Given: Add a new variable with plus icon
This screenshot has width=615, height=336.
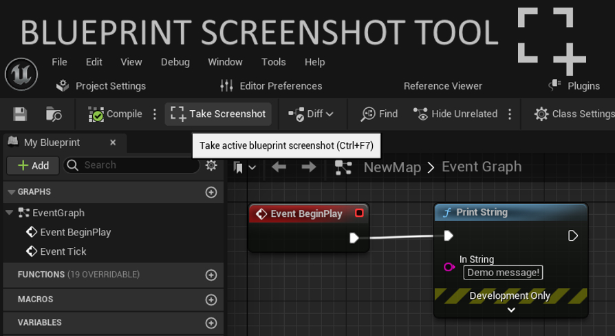Looking at the screenshot, I should [x=211, y=323].
